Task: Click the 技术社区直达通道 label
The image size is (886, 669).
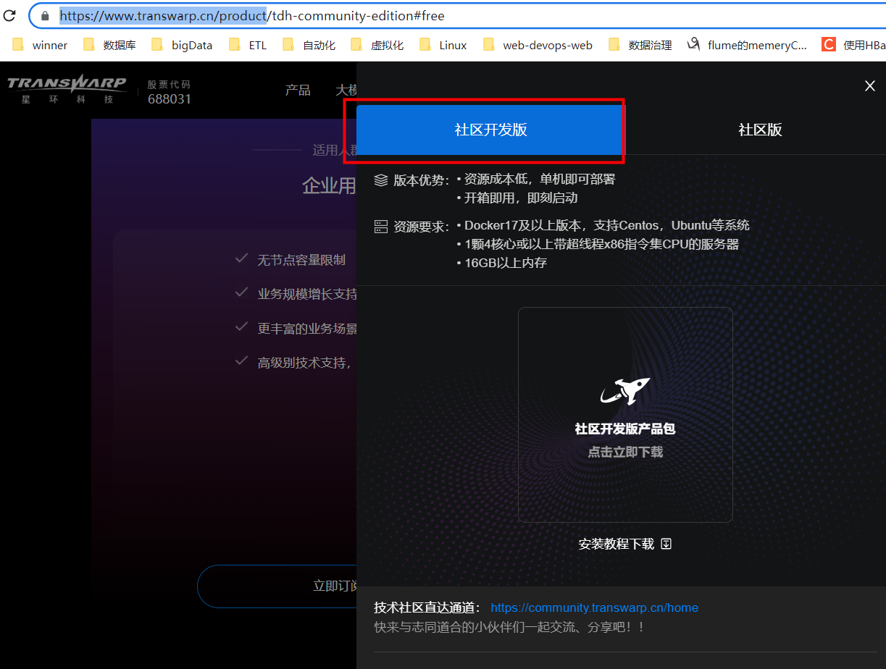Action: tap(427, 607)
